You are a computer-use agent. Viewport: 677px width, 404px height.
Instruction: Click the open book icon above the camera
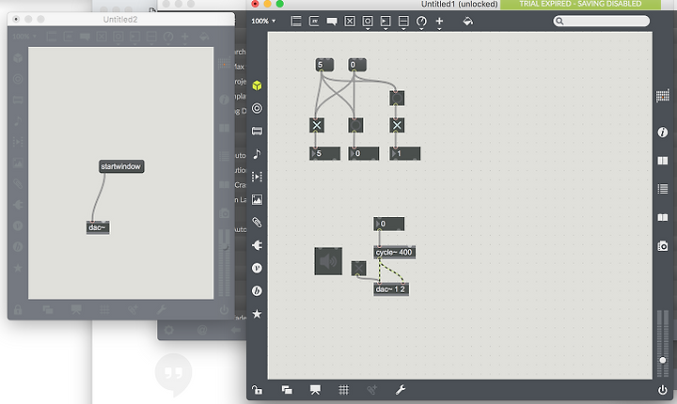point(662,217)
